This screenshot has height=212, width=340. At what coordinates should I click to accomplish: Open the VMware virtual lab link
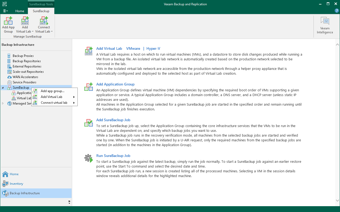click(133, 49)
